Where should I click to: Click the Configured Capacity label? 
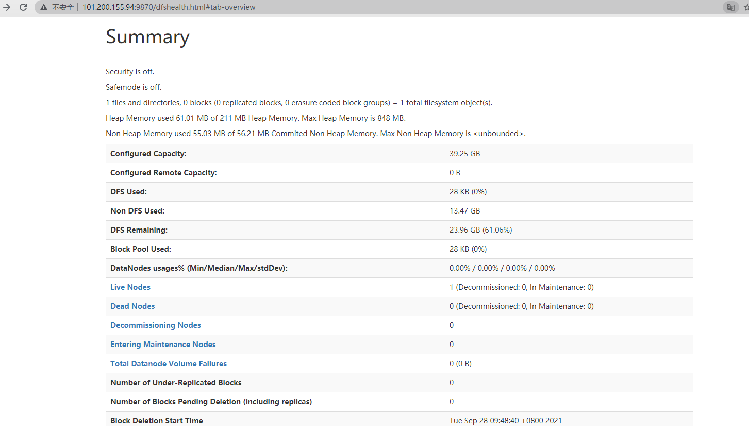pyautogui.click(x=148, y=154)
